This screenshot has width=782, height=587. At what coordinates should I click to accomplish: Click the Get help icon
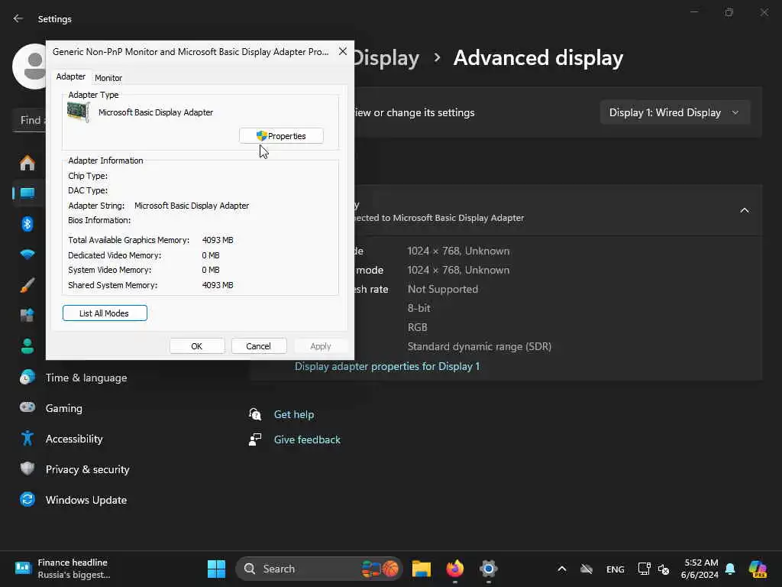tap(255, 413)
